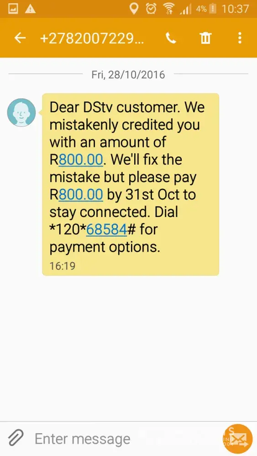Image resolution: width=257 pixels, height=456 pixels.
Task: Open the three-dot overflow menu
Action: coord(240,38)
